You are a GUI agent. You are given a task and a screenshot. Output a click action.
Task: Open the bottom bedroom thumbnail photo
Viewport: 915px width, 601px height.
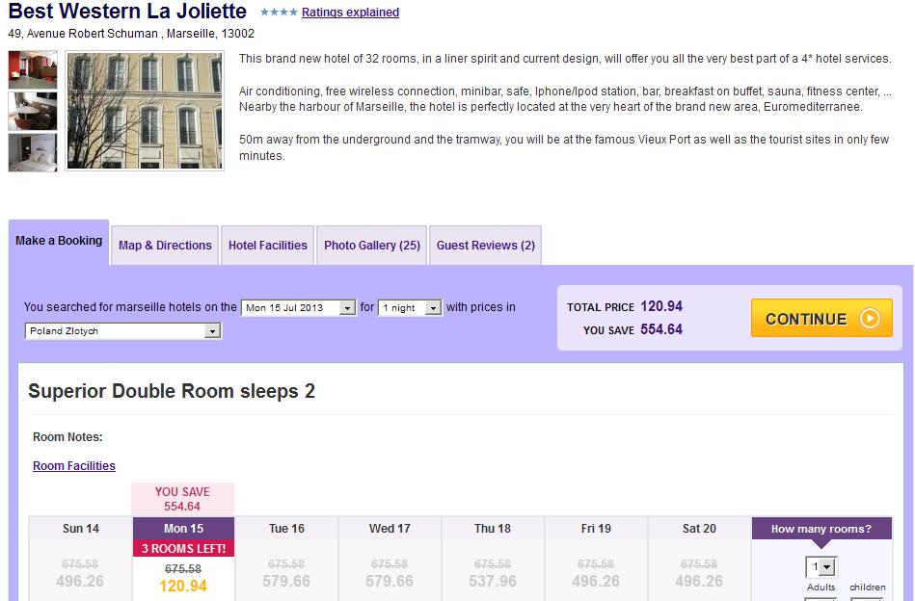(x=33, y=152)
